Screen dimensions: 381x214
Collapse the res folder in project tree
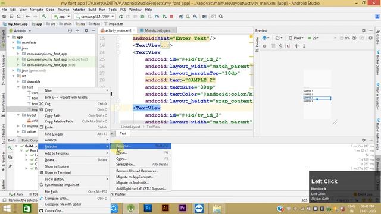tap(13, 76)
